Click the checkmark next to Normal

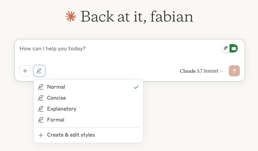tap(136, 87)
